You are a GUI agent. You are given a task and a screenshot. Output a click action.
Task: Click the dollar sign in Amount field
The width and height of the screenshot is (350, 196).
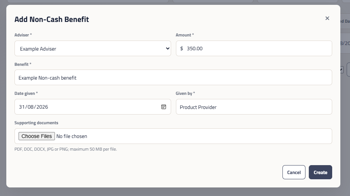pos(181,48)
